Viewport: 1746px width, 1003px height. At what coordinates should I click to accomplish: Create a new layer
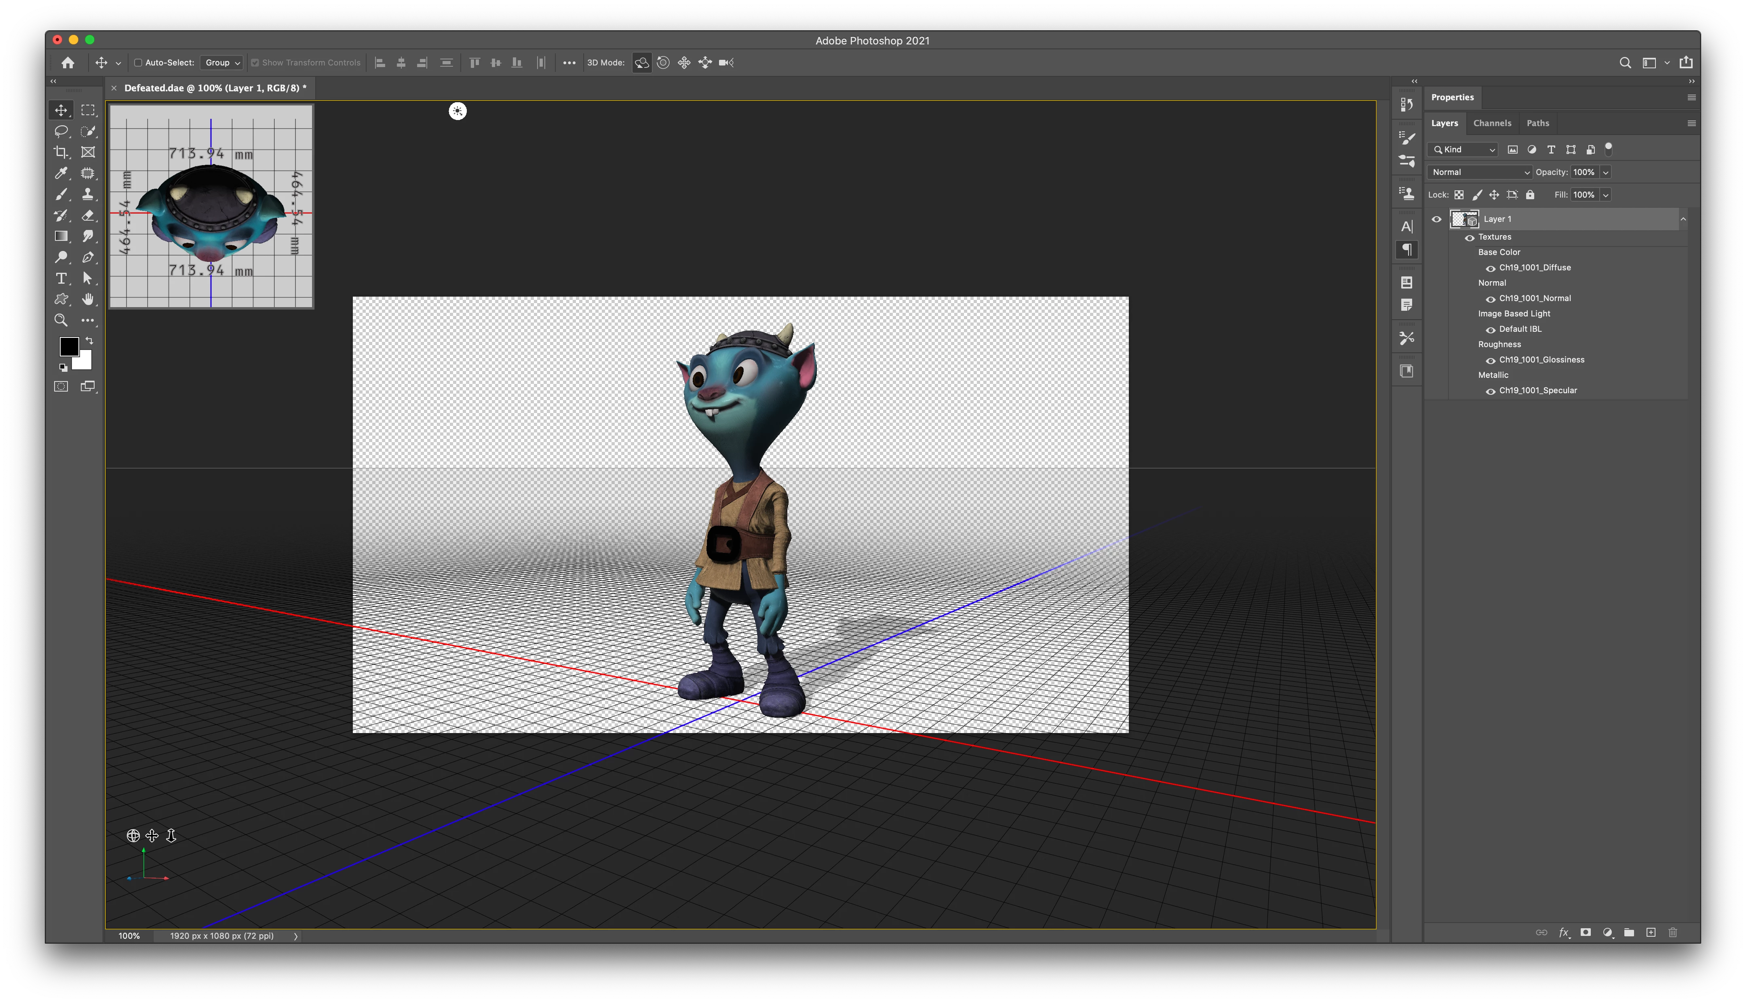[1651, 932]
